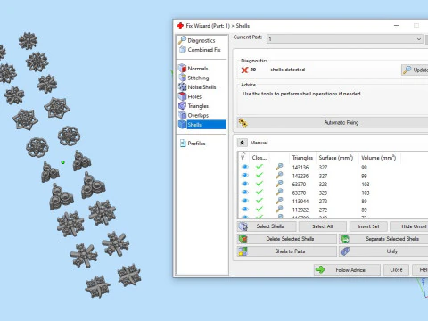
Task: Zoom to shell with 113944 triangles
Action: (x=279, y=201)
